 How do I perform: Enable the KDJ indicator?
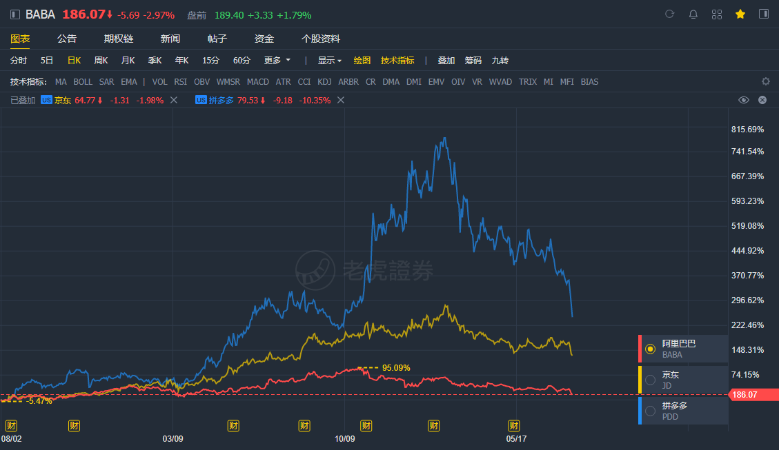(324, 82)
